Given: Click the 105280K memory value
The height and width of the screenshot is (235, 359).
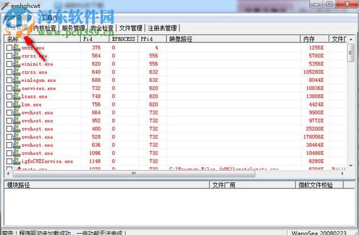Looking at the screenshot, I should pyautogui.click(x=313, y=72).
